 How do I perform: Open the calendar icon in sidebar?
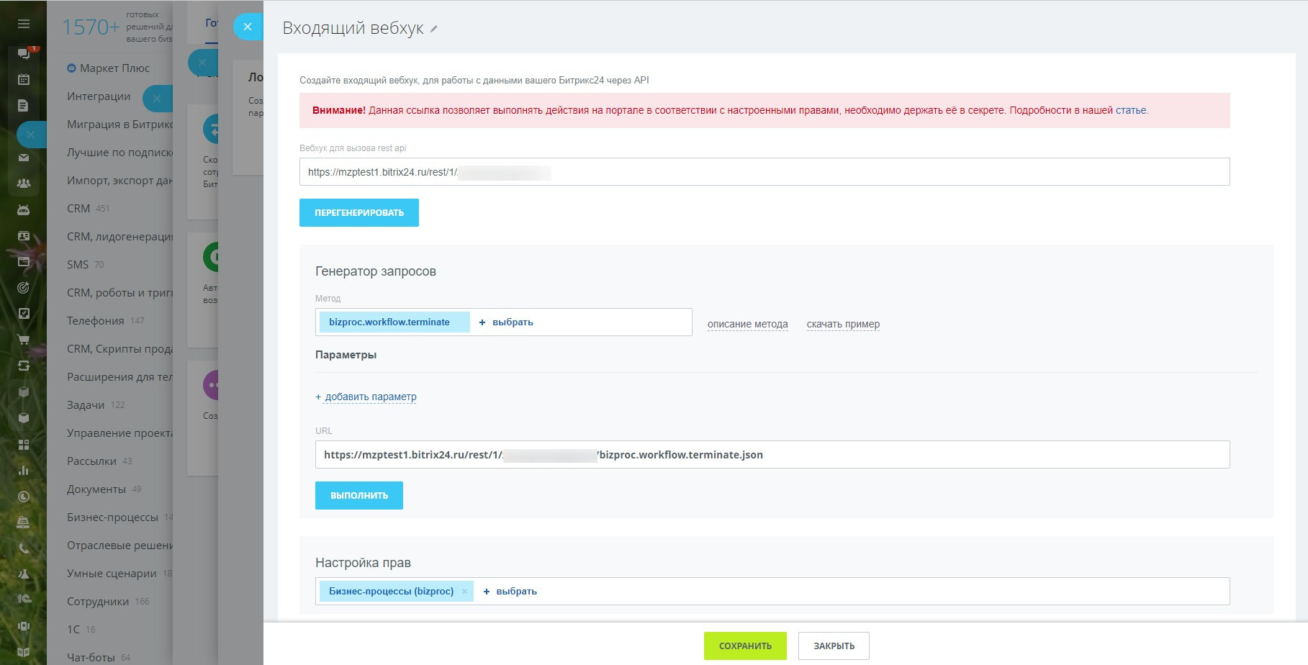click(x=24, y=79)
